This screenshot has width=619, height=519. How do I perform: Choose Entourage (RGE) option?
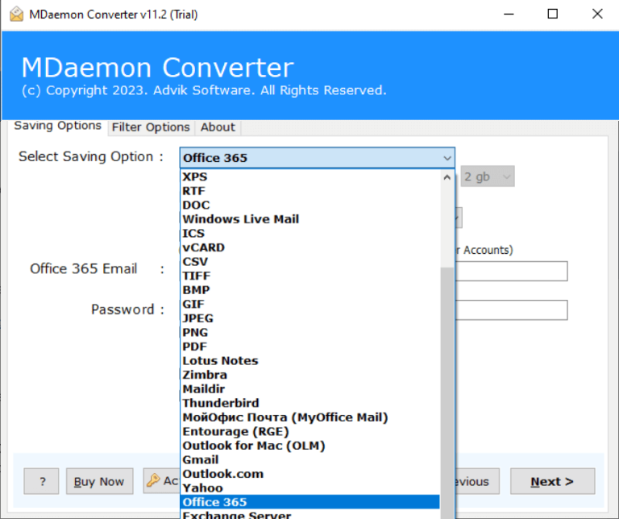pos(310,432)
